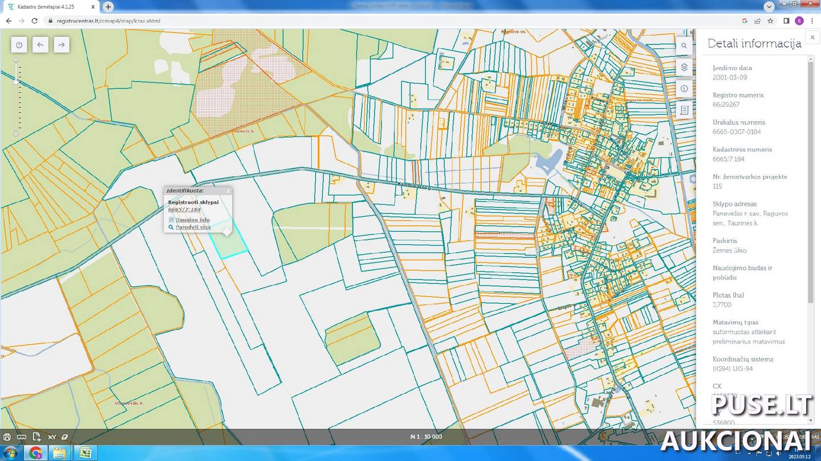The image size is (821, 461).
Task: Click the add document icon in bottom toolbar
Action: pyautogui.click(x=36, y=437)
